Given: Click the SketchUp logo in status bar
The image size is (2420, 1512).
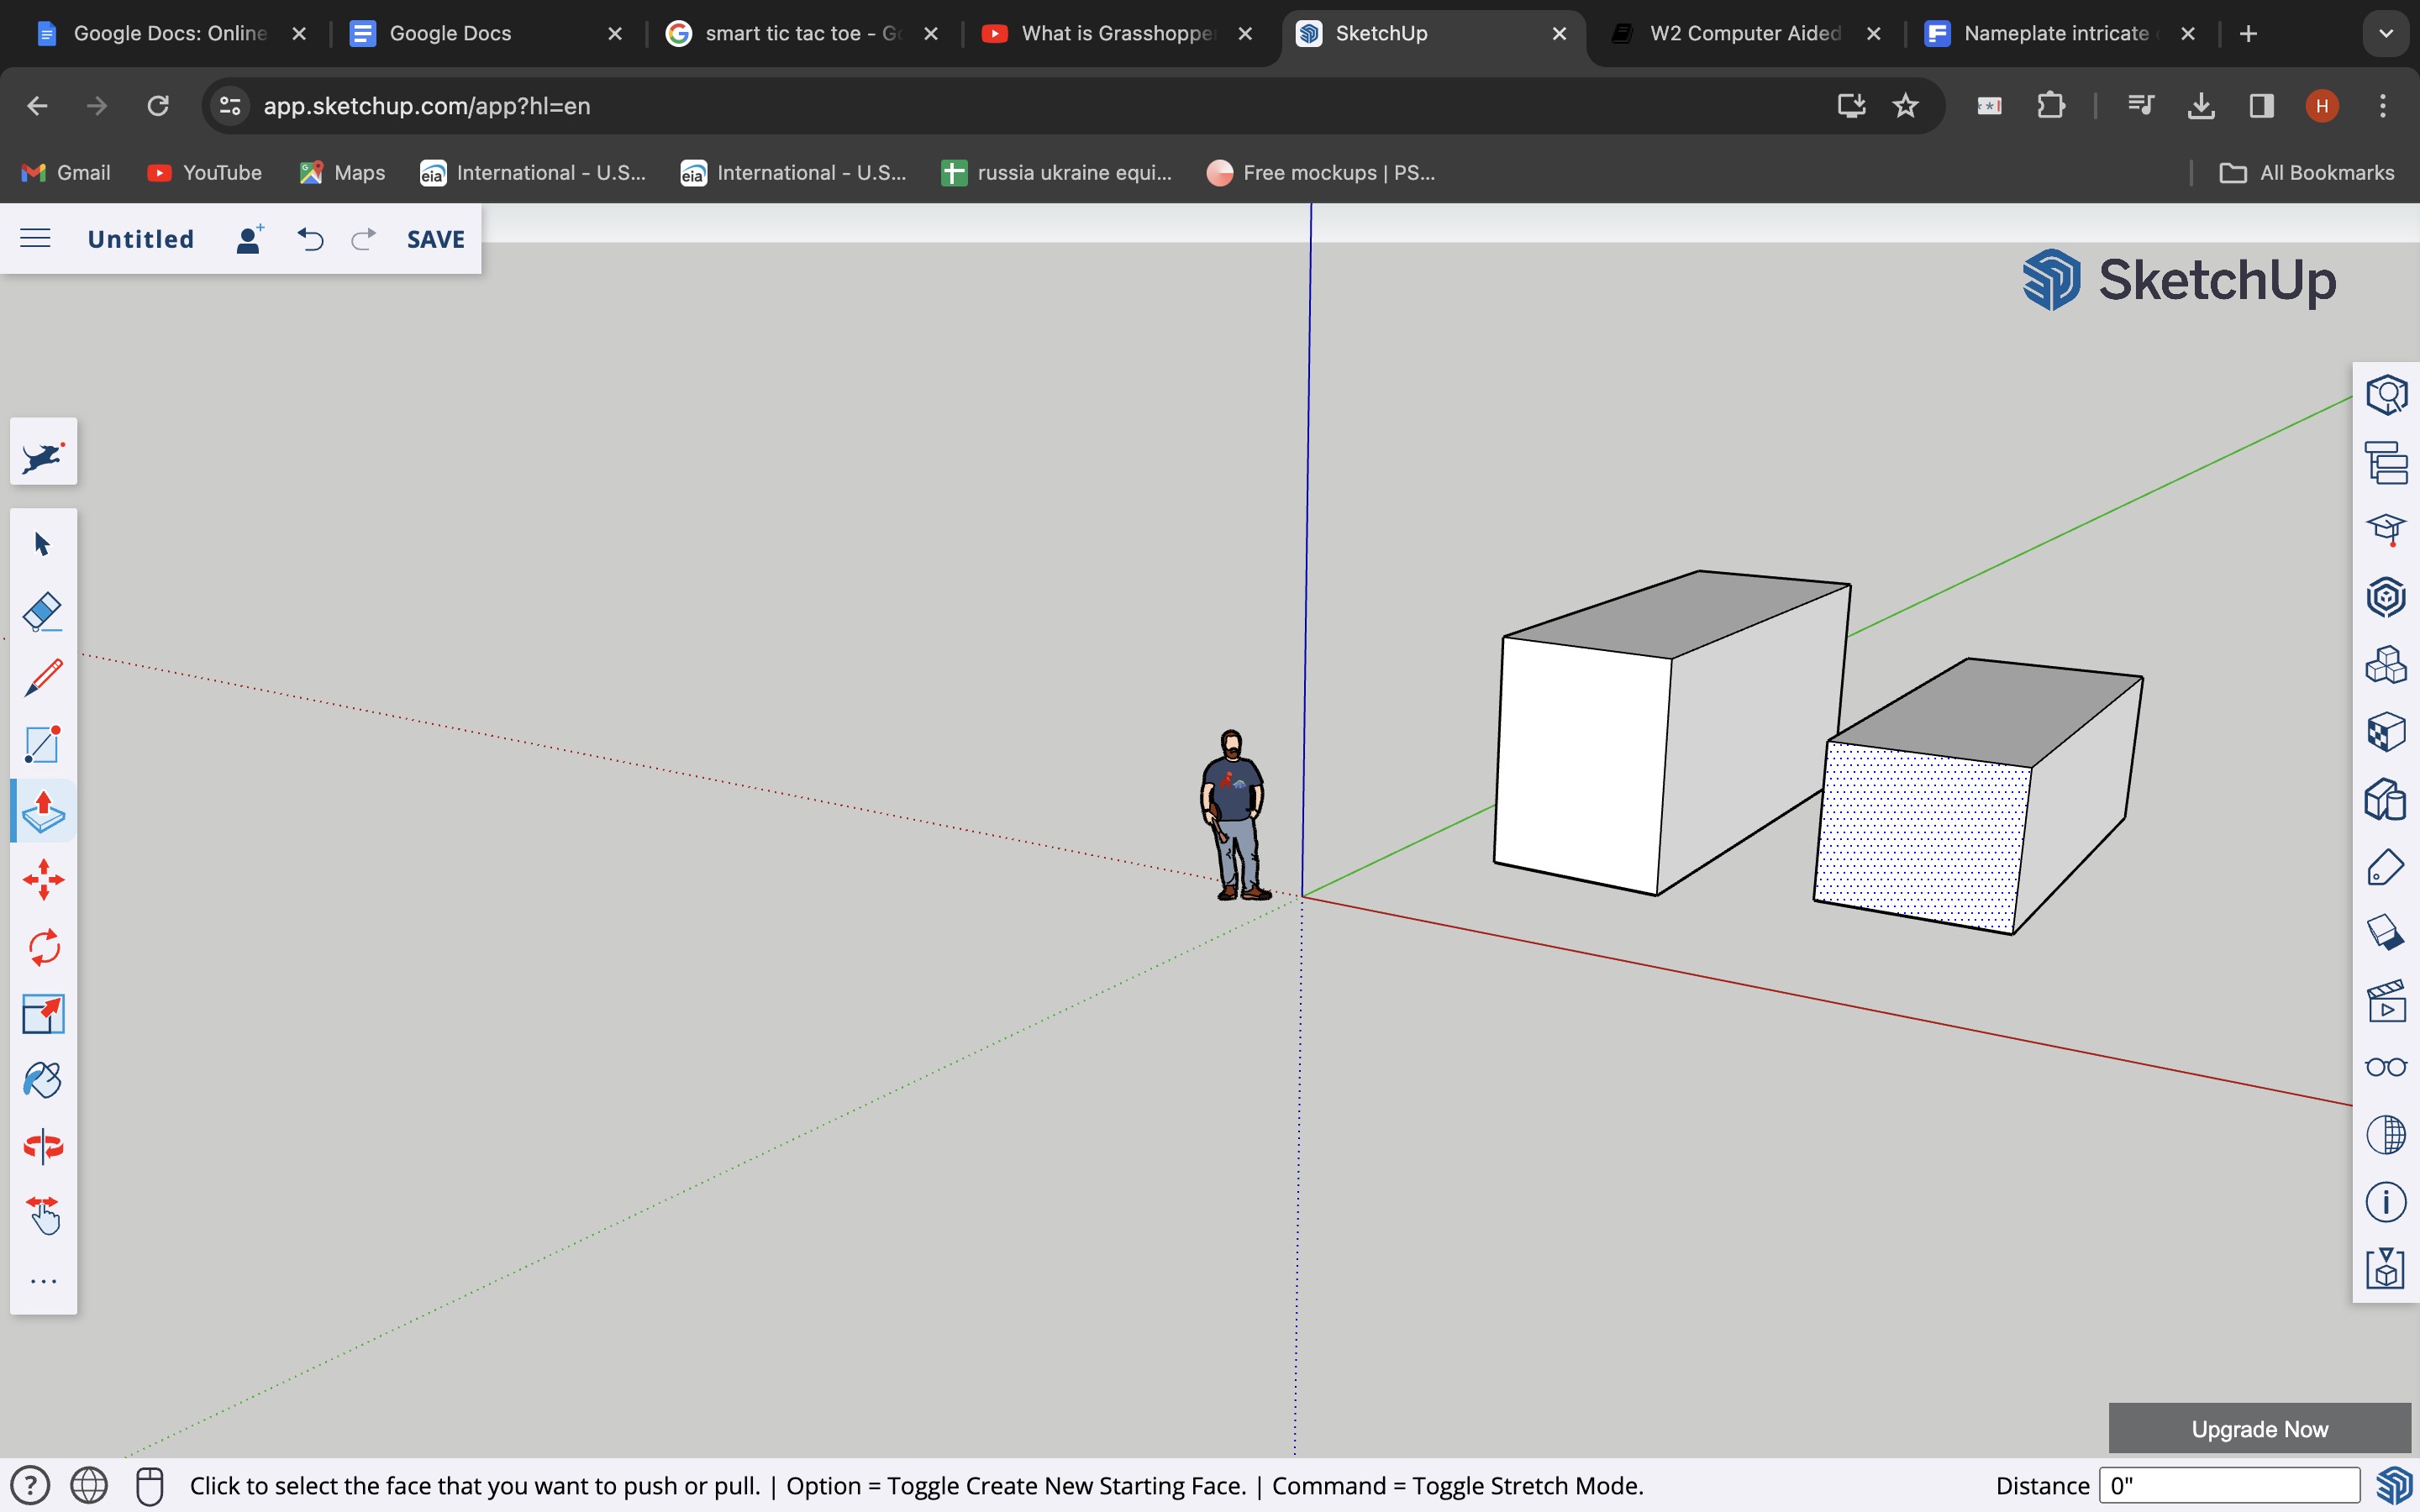Looking at the screenshot, I should (x=2394, y=1486).
